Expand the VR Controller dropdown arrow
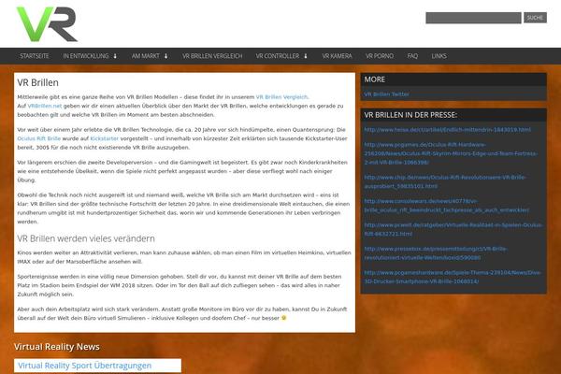Viewport: 561px width, 374px height. pyautogui.click(x=306, y=56)
